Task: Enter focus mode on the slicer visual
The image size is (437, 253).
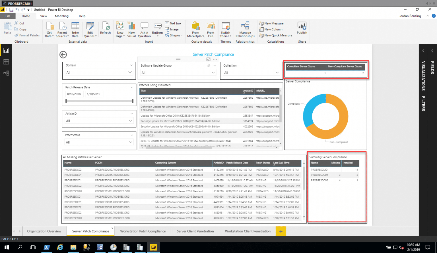Action: point(208,59)
